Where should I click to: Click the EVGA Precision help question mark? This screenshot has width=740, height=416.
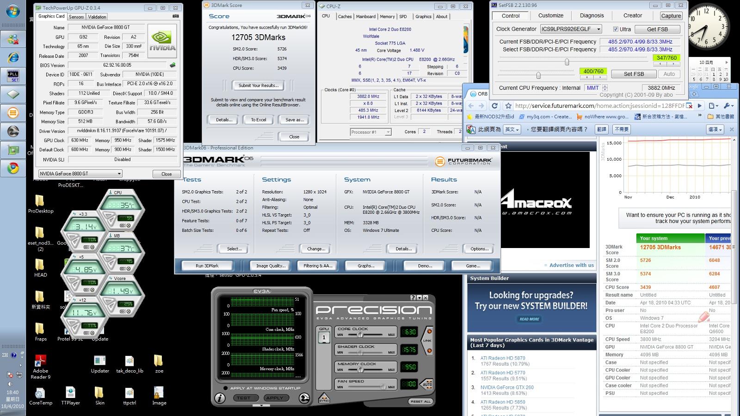tap(413, 298)
